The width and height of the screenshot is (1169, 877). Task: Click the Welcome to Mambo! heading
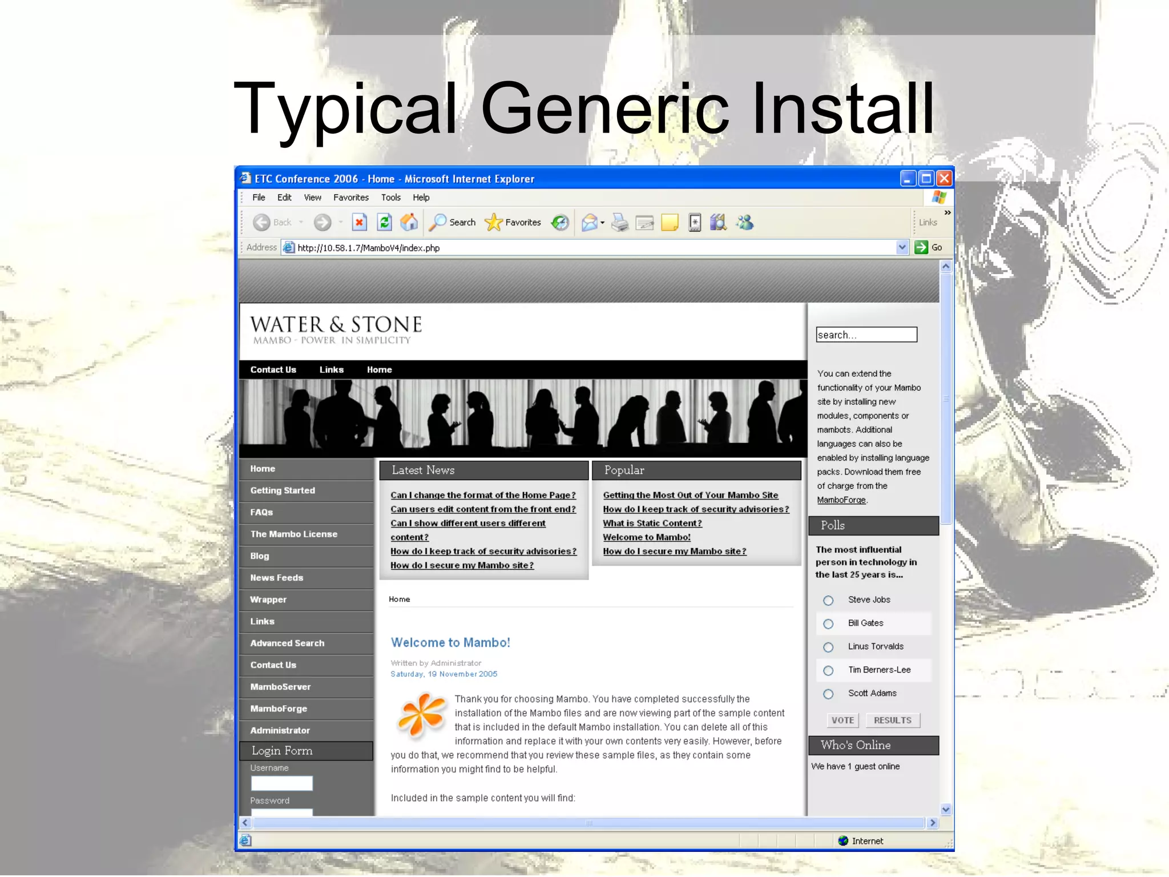(450, 643)
